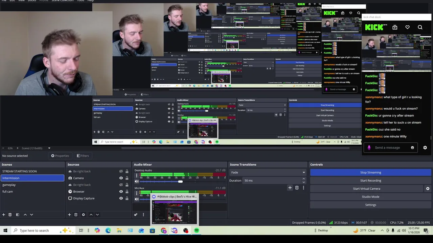Toggle visibility of Camera source

coord(121,178)
